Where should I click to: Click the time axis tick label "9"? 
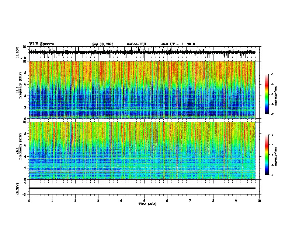236,201
